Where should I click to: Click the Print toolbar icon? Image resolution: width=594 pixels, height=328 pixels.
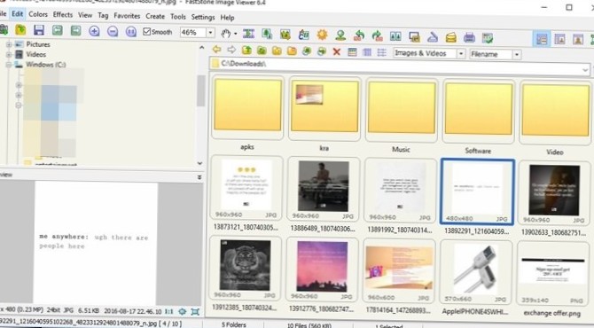pos(469,37)
